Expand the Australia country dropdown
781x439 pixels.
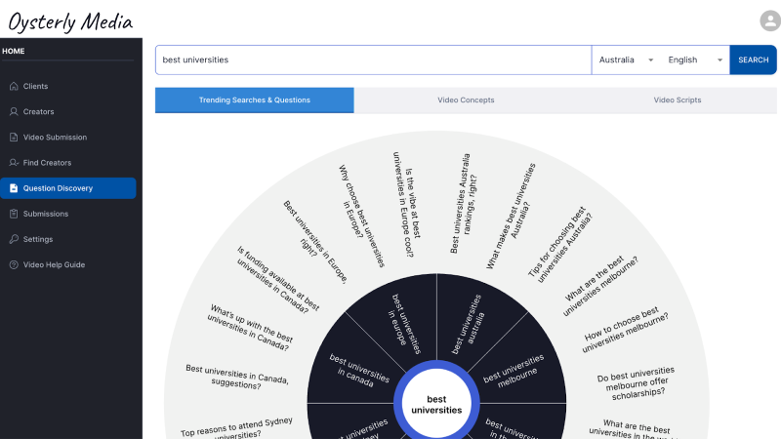coord(627,60)
